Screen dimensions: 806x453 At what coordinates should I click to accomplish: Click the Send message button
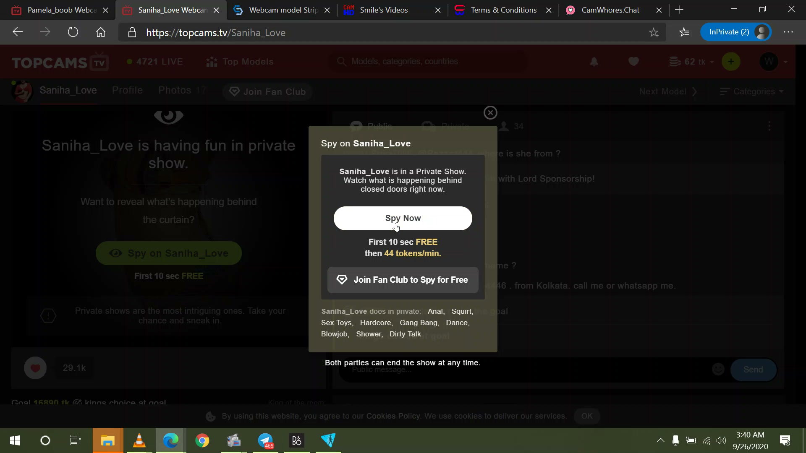753,370
